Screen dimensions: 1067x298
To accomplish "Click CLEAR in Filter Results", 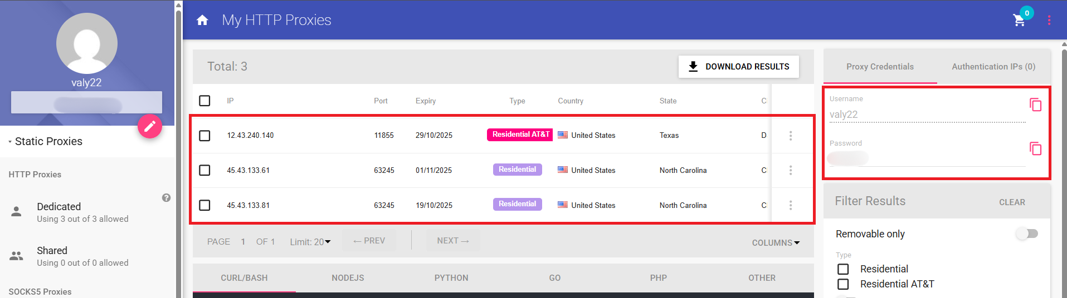I will click(1011, 202).
